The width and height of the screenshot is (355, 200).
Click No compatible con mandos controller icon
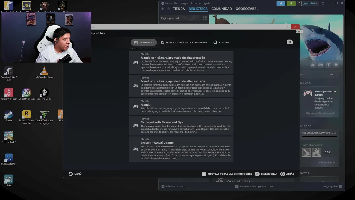[308, 93]
